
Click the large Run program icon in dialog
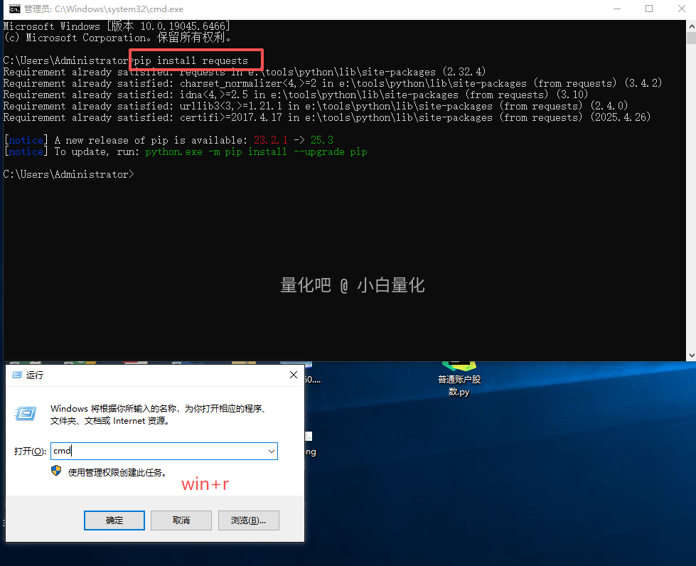pyautogui.click(x=26, y=413)
